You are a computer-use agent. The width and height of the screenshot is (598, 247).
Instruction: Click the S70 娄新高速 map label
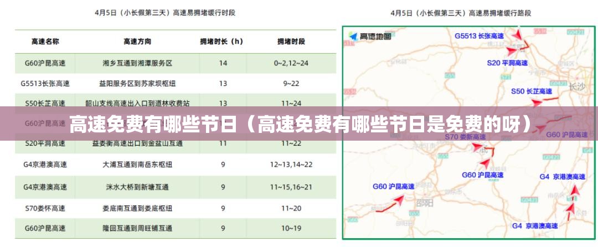[x=466, y=136]
